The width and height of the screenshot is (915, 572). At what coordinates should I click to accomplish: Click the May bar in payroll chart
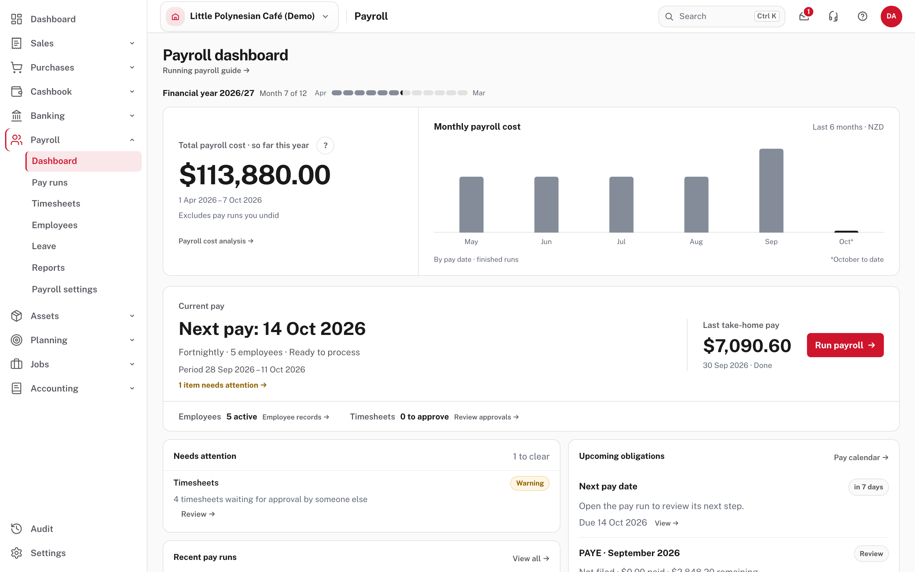click(x=471, y=204)
